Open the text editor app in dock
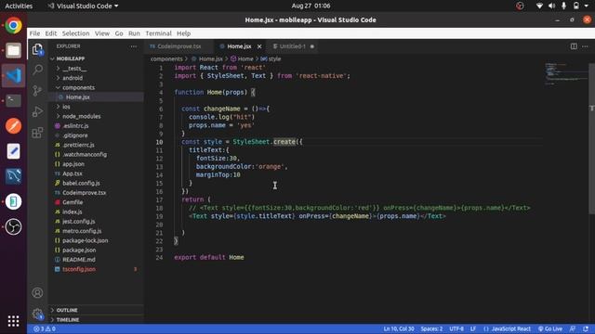 click(13, 151)
